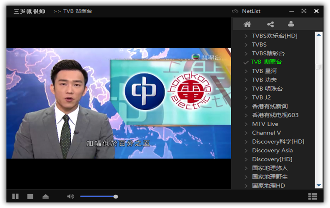
Task: Select the checked TVB 翡翠台 channel
Action: click(x=266, y=62)
